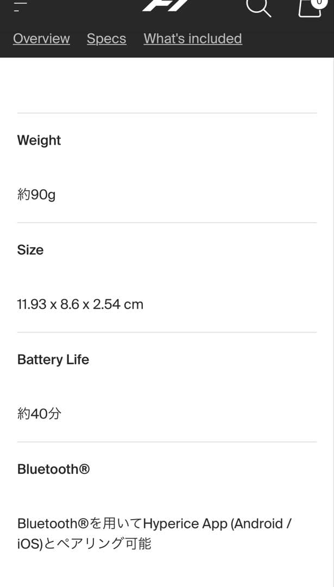This screenshot has height=587, width=334.
Task: Open search with the magnifier icon
Action: coord(259,7)
